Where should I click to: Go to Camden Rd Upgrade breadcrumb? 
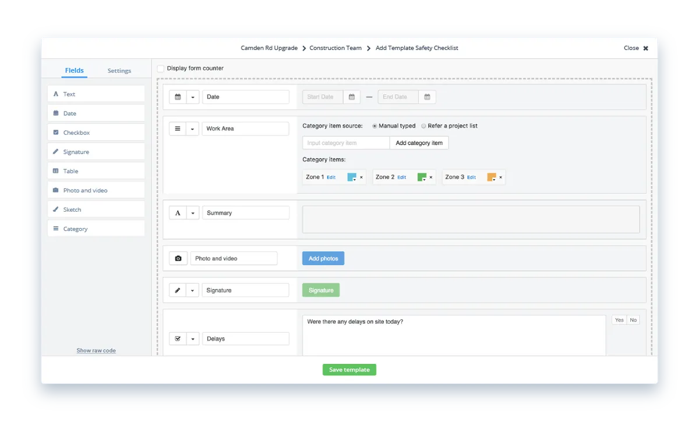click(269, 48)
